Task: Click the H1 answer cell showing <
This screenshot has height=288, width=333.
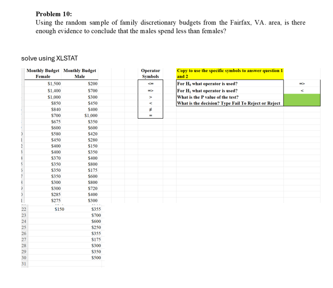Action: tap(302, 90)
